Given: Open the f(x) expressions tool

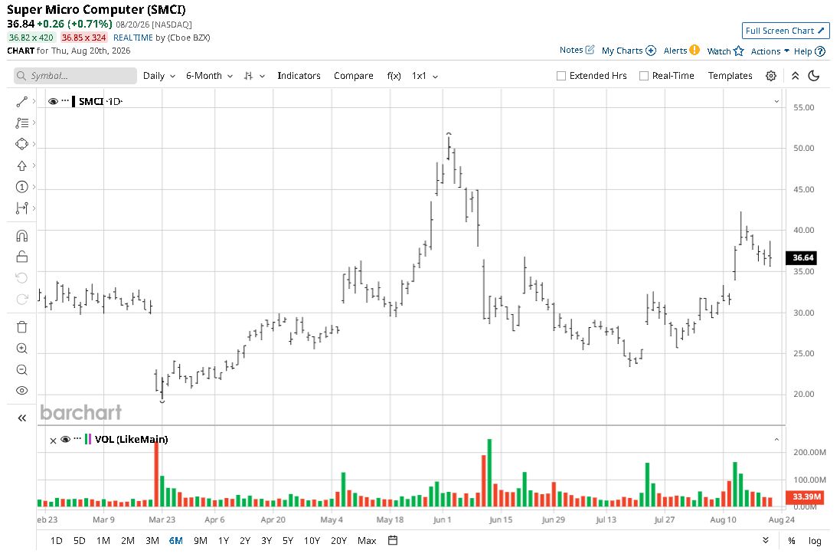Looking at the screenshot, I should pyautogui.click(x=394, y=76).
